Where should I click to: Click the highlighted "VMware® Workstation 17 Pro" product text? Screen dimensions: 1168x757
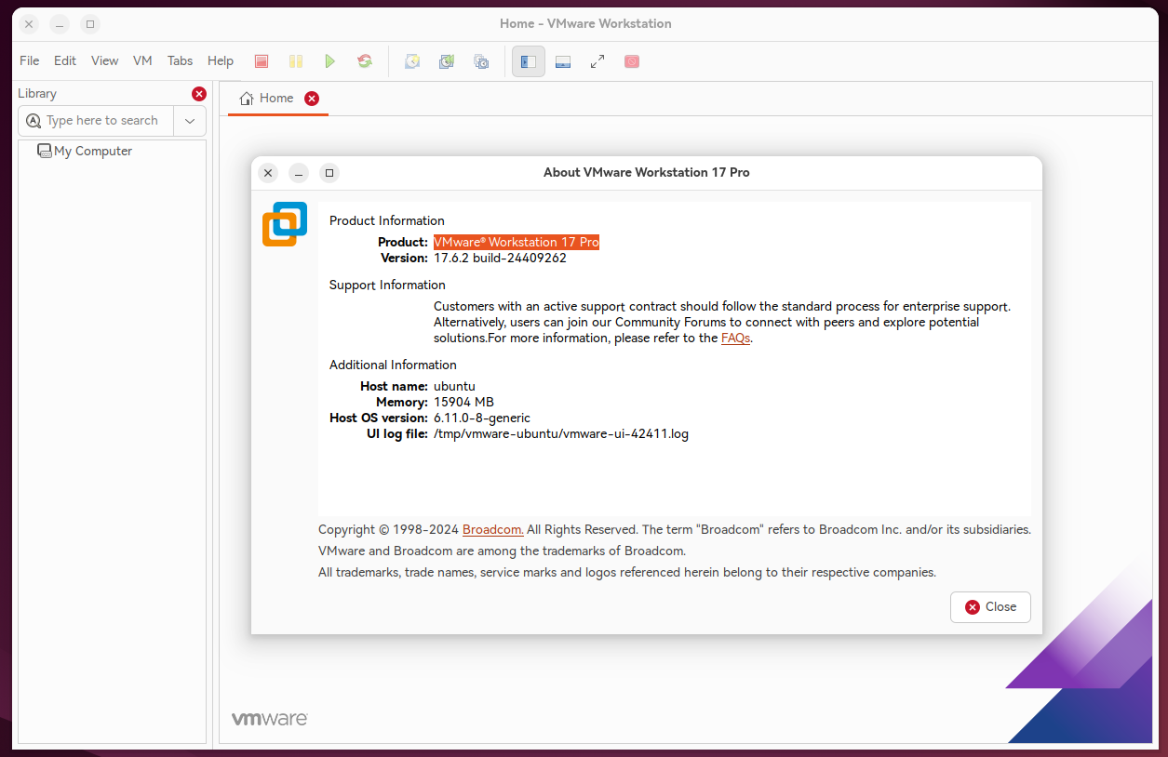coord(517,242)
